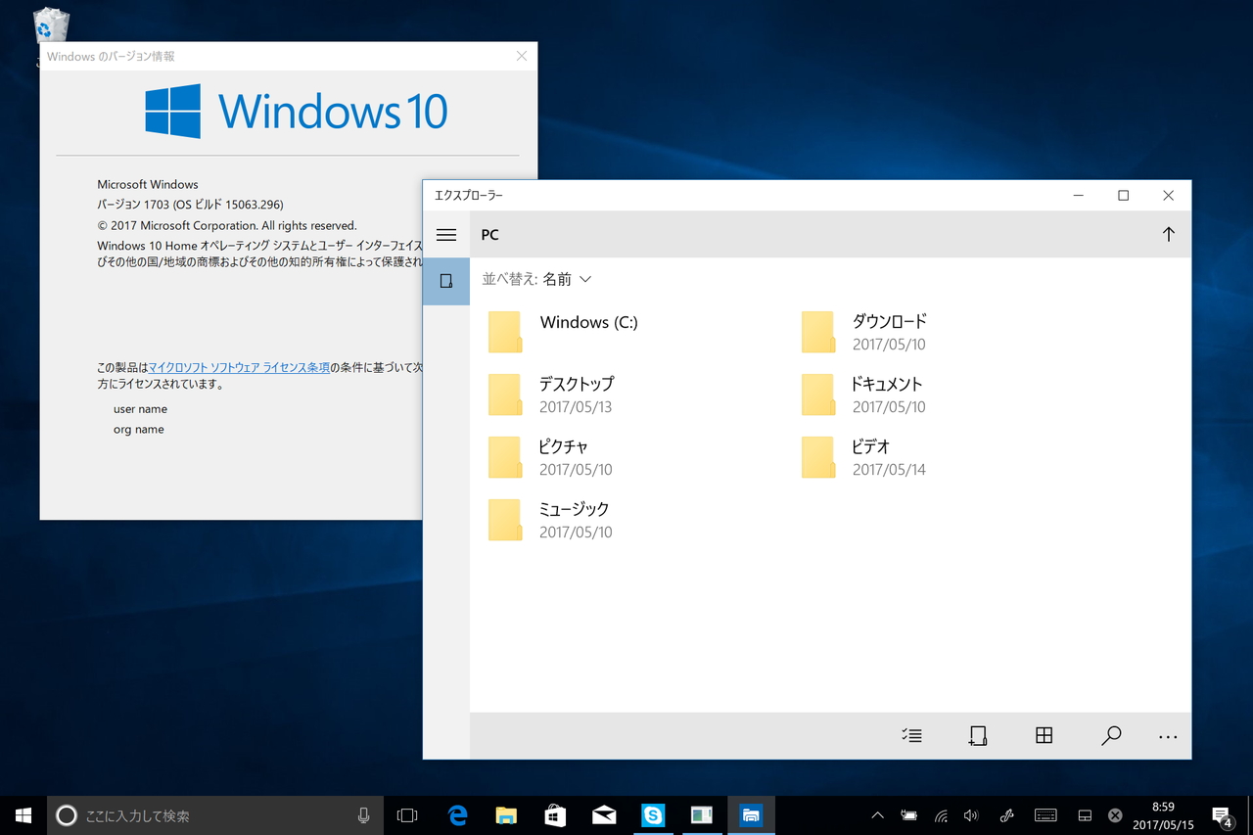Open the sort by name dropdown
This screenshot has width=1253, height=835.
536,279
